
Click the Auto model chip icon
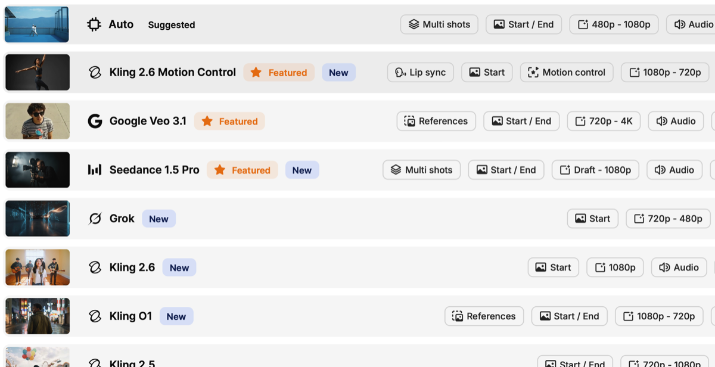coord(94,24)
